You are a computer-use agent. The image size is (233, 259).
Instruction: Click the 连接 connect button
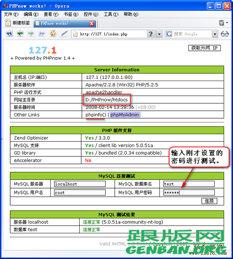point(209,201)
